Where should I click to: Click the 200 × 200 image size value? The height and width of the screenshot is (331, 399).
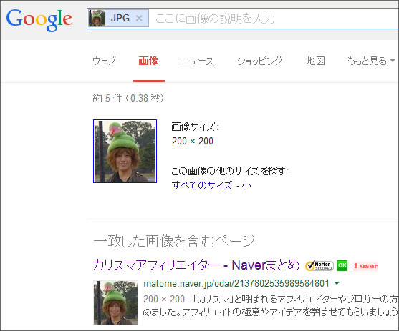(193, 141)
